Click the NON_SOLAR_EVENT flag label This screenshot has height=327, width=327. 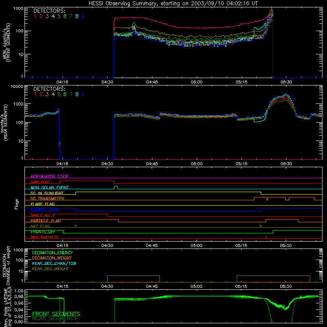(x=49, y=188)
